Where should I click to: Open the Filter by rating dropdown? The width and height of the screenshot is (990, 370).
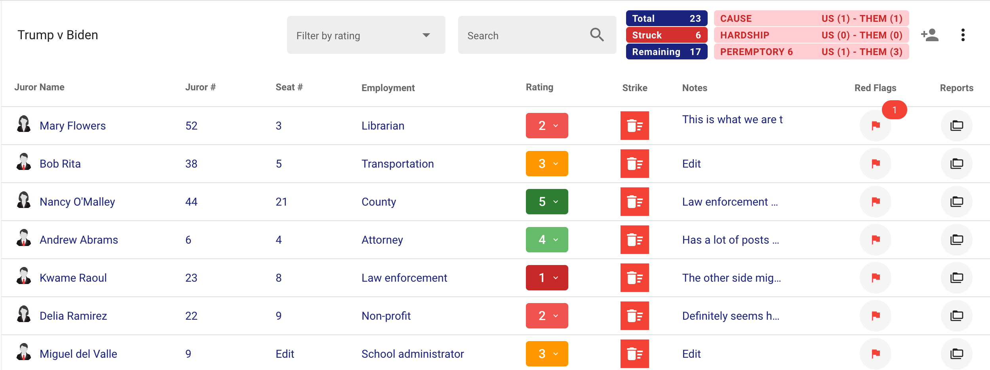(x=366, y=35)
